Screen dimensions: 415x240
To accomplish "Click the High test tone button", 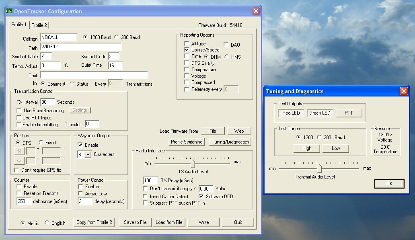I will 307,148.
